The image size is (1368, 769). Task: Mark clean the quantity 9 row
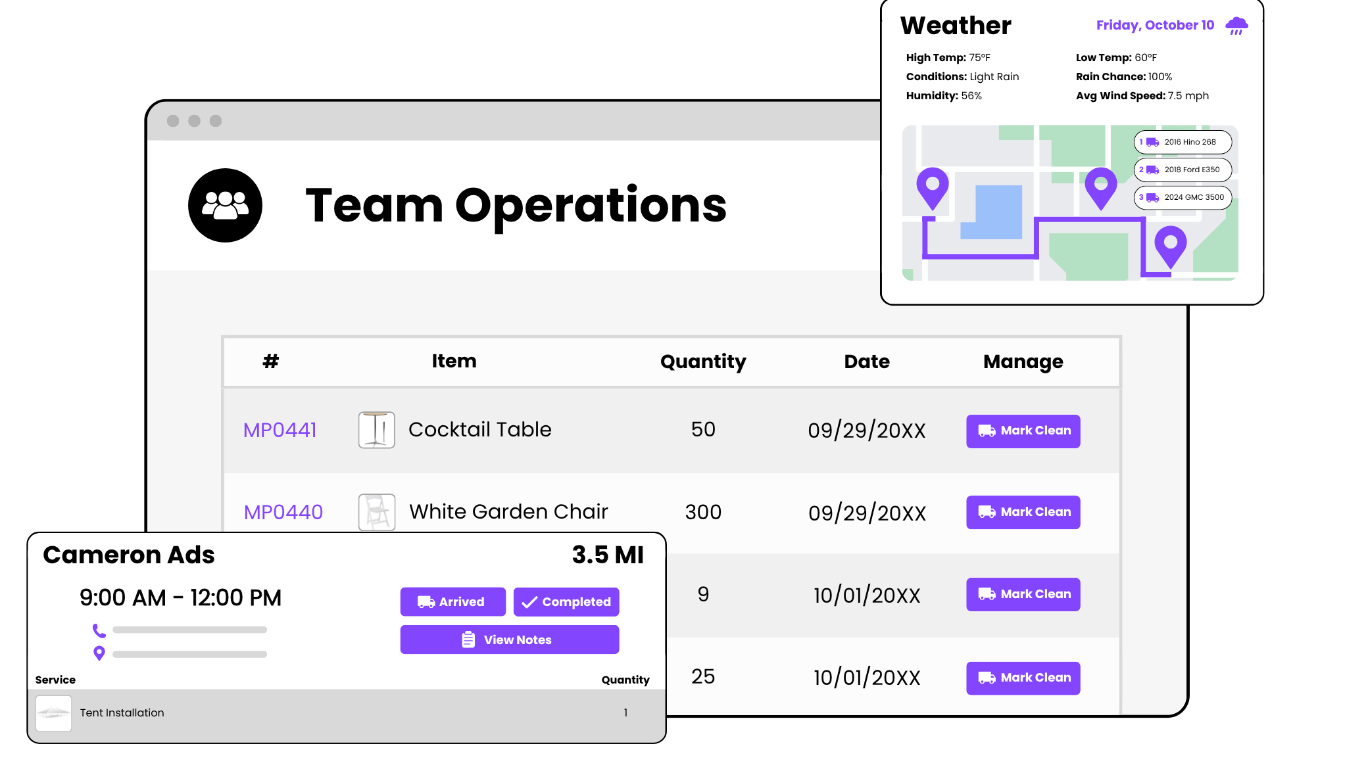(x=1023, y=594)
